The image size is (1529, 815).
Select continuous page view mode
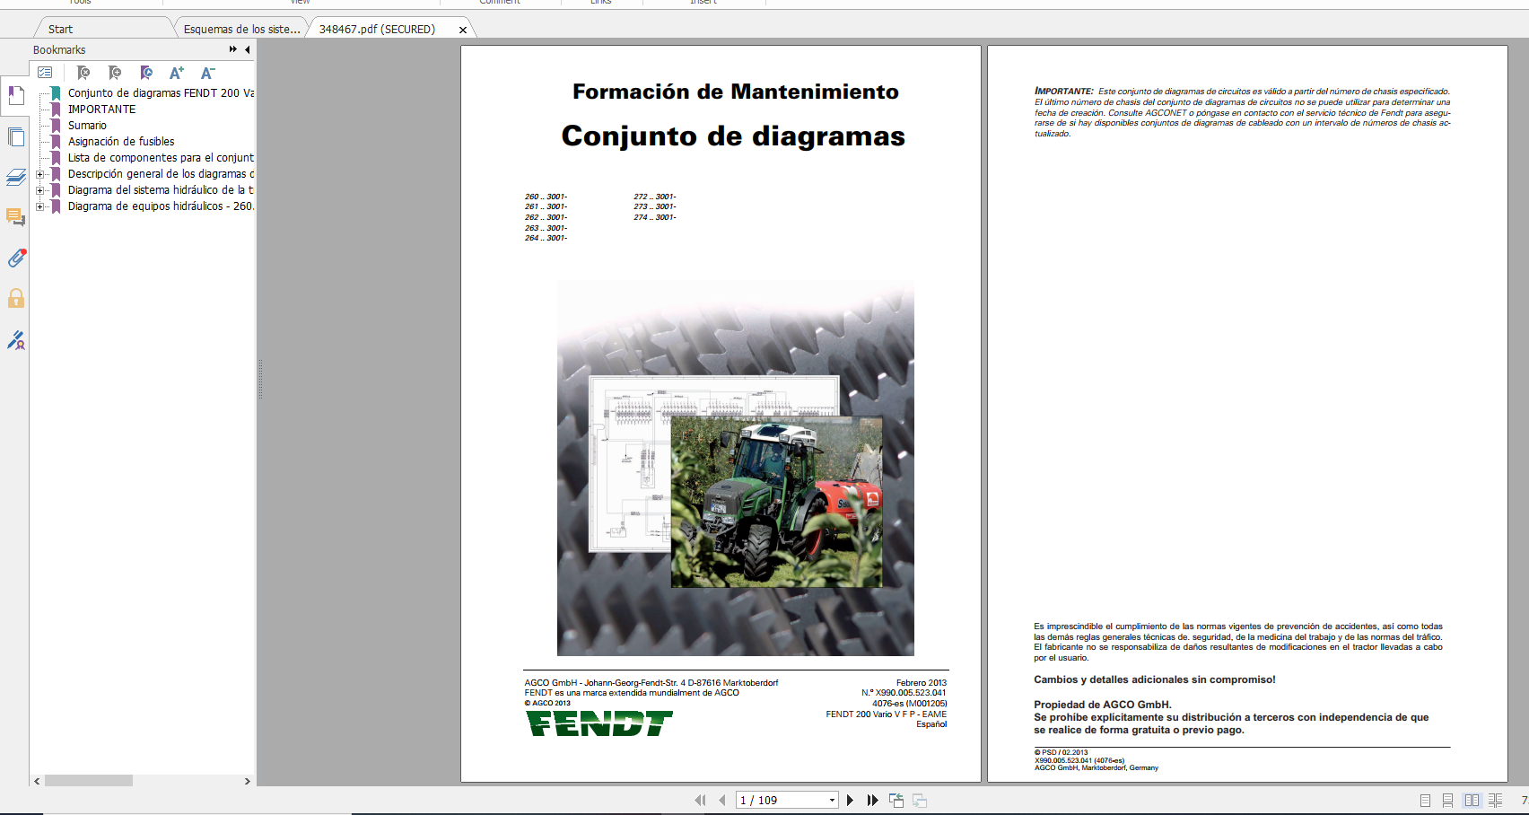(x=1447, y=800)
